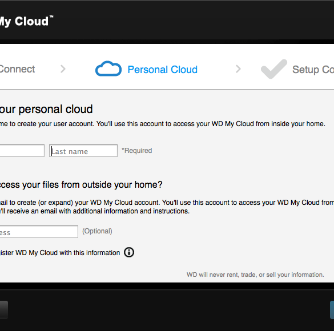Open the info icon beside the register option
Screen dimensions: 334x331
129,252
